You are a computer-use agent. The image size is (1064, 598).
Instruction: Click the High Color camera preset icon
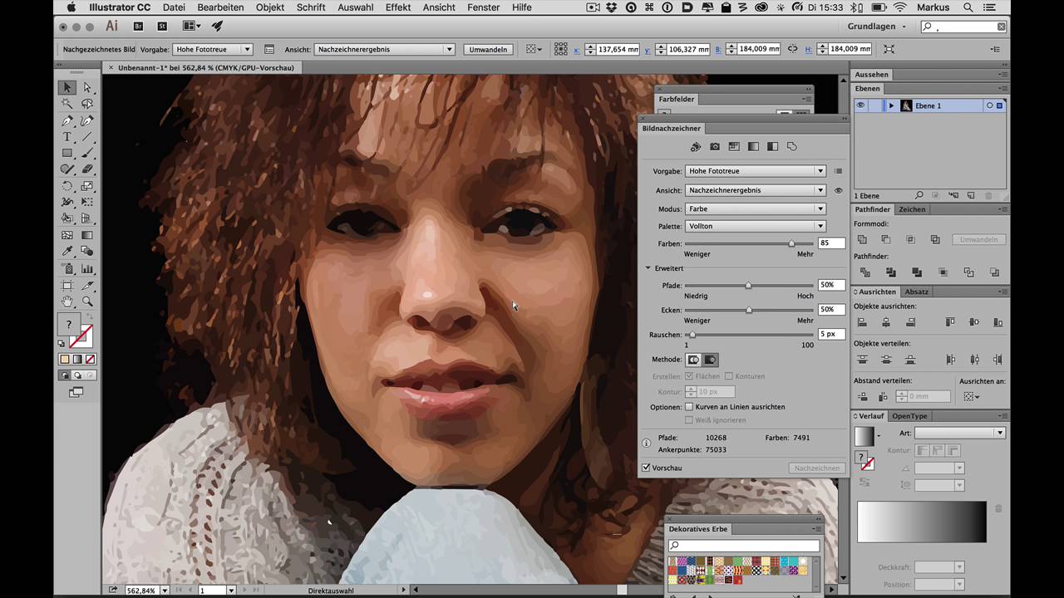pyautogui.click(x=715, y=147)
